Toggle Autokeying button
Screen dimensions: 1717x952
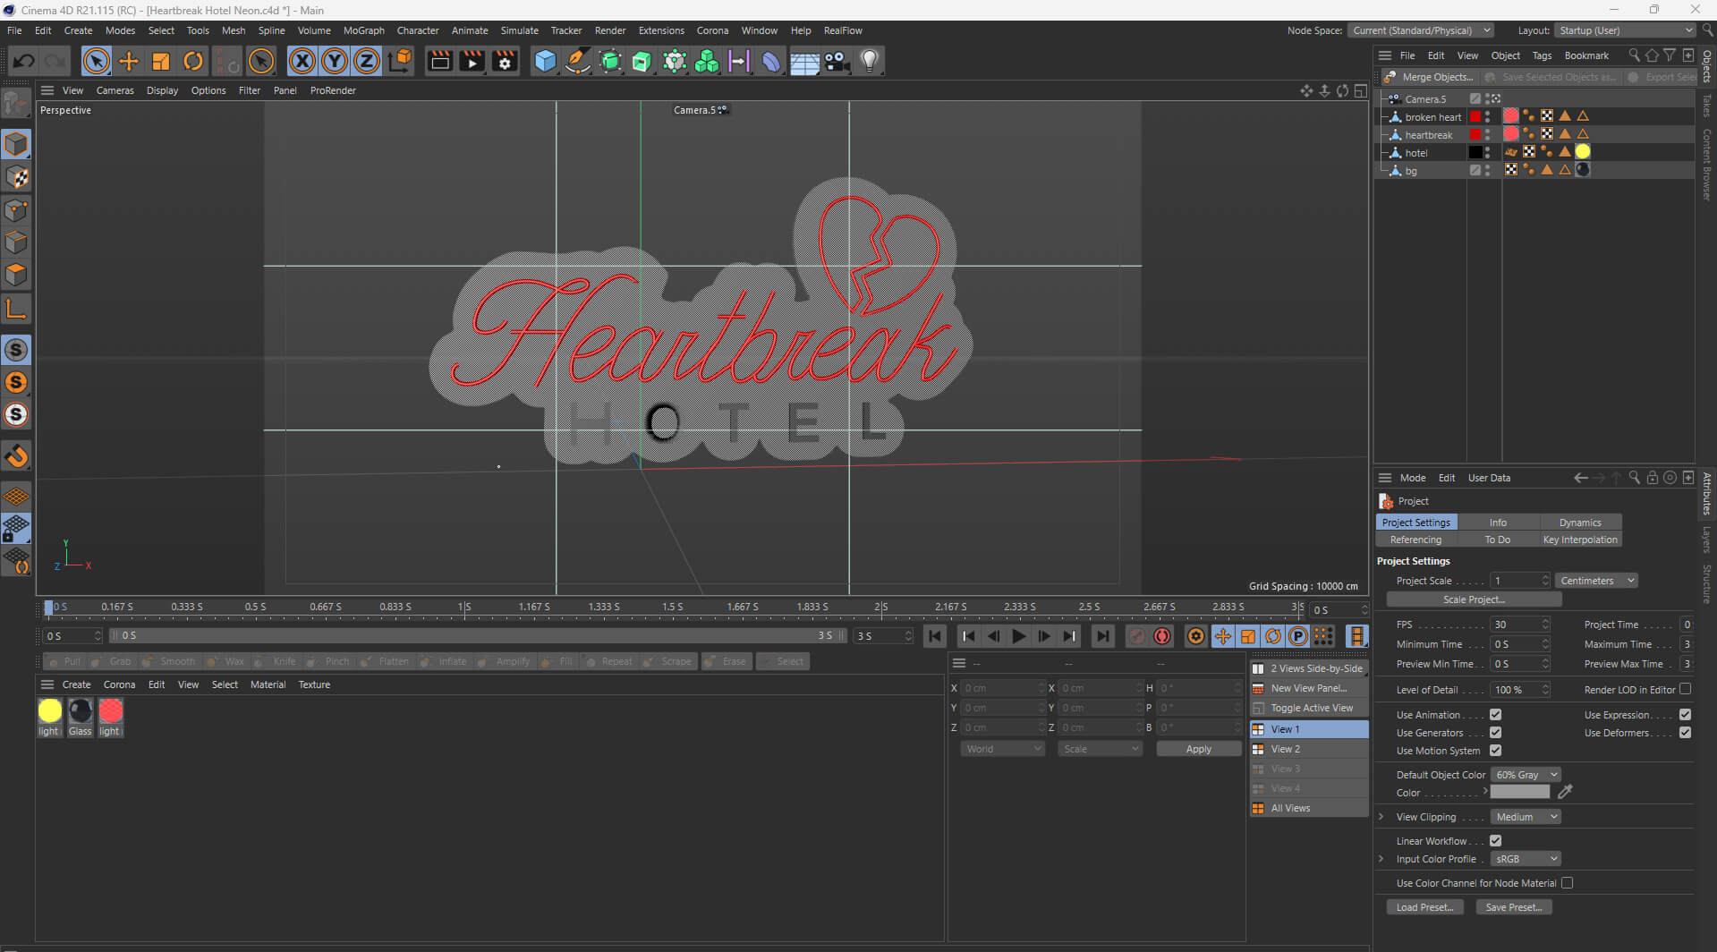(1162, 636)
